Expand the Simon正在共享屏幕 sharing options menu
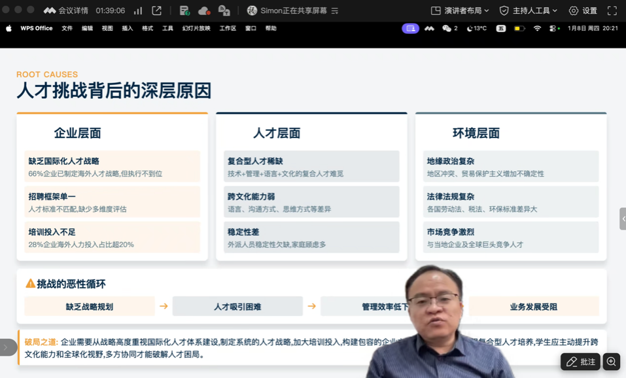Screen dimensions: 626x378 click(x=334, y=10)
